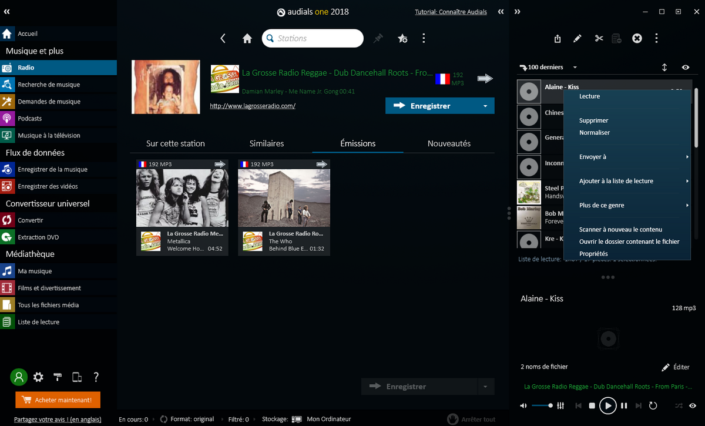This screenshot has height=426, width=705.
Task: Open Ma musique library
Action: (x=58, y=271)
